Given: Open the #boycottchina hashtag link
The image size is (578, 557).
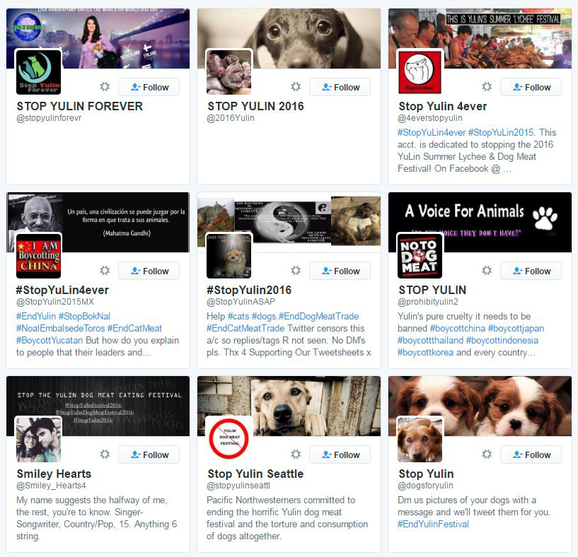Looking at the screenshot, I should click(x=458, y=328).
